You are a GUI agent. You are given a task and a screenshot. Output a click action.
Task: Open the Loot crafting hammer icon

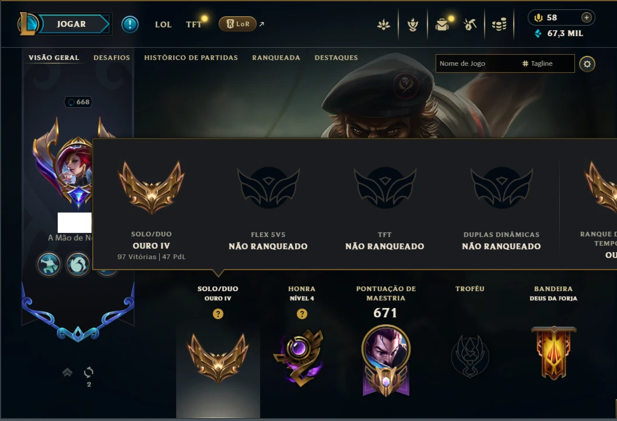470,24
